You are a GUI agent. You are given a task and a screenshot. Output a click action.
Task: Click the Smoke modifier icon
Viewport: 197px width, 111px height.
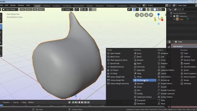(x=182, y=80)
